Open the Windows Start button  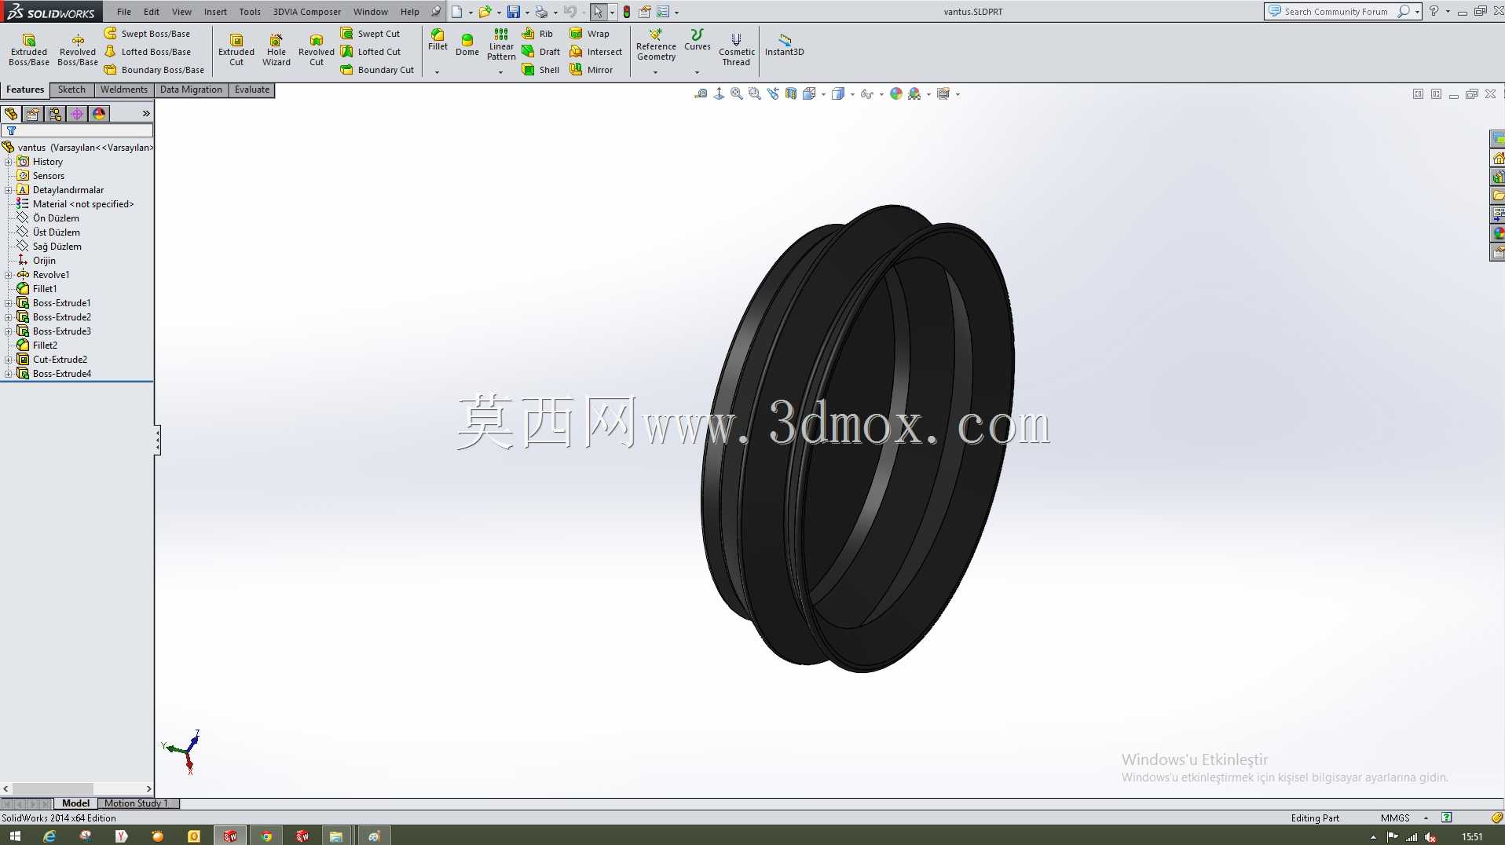[15, 836]
